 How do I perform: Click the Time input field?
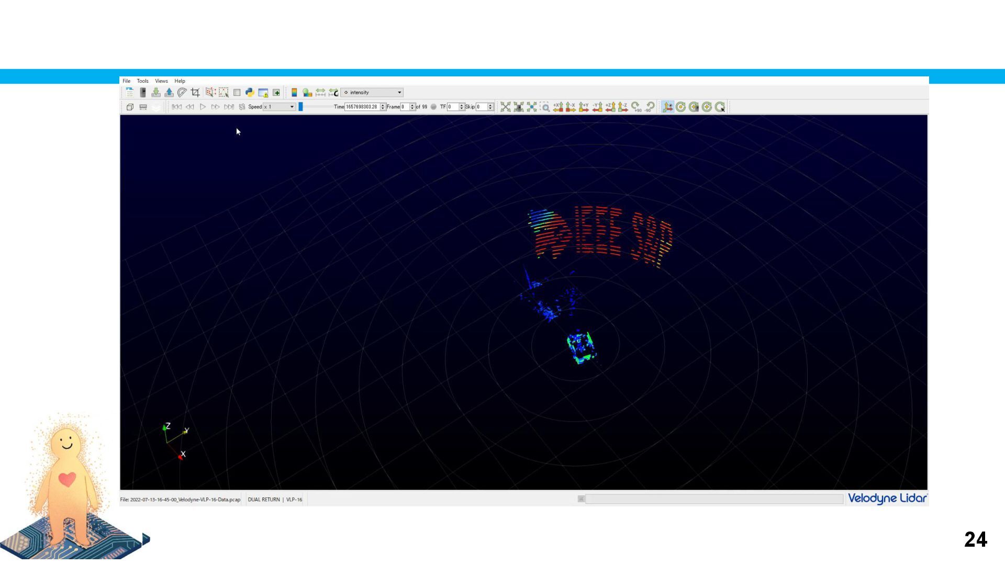point(362,107)
